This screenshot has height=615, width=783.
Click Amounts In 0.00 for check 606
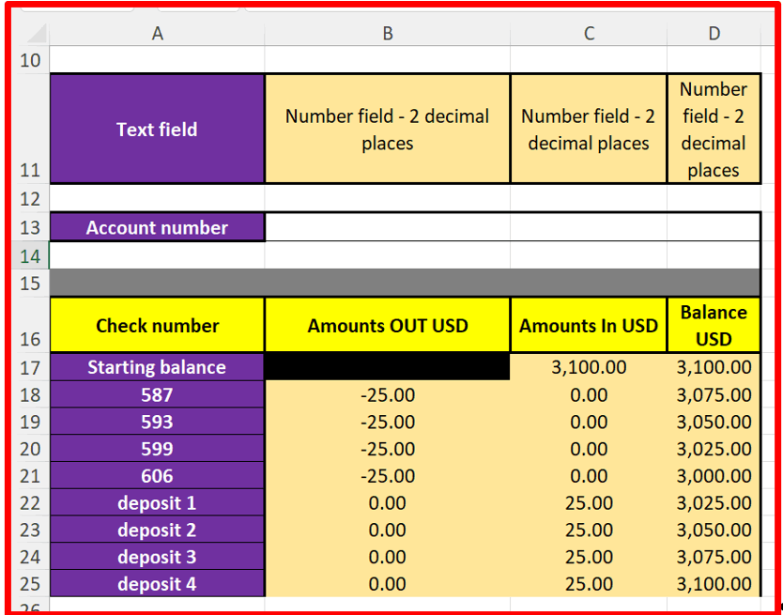(589, 476)
